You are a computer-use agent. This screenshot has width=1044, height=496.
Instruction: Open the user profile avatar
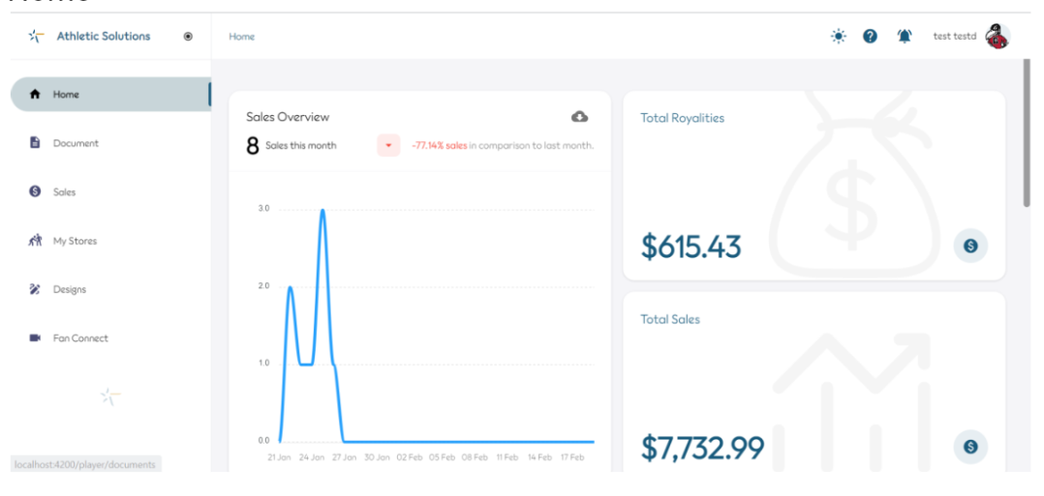coord(998,37)
